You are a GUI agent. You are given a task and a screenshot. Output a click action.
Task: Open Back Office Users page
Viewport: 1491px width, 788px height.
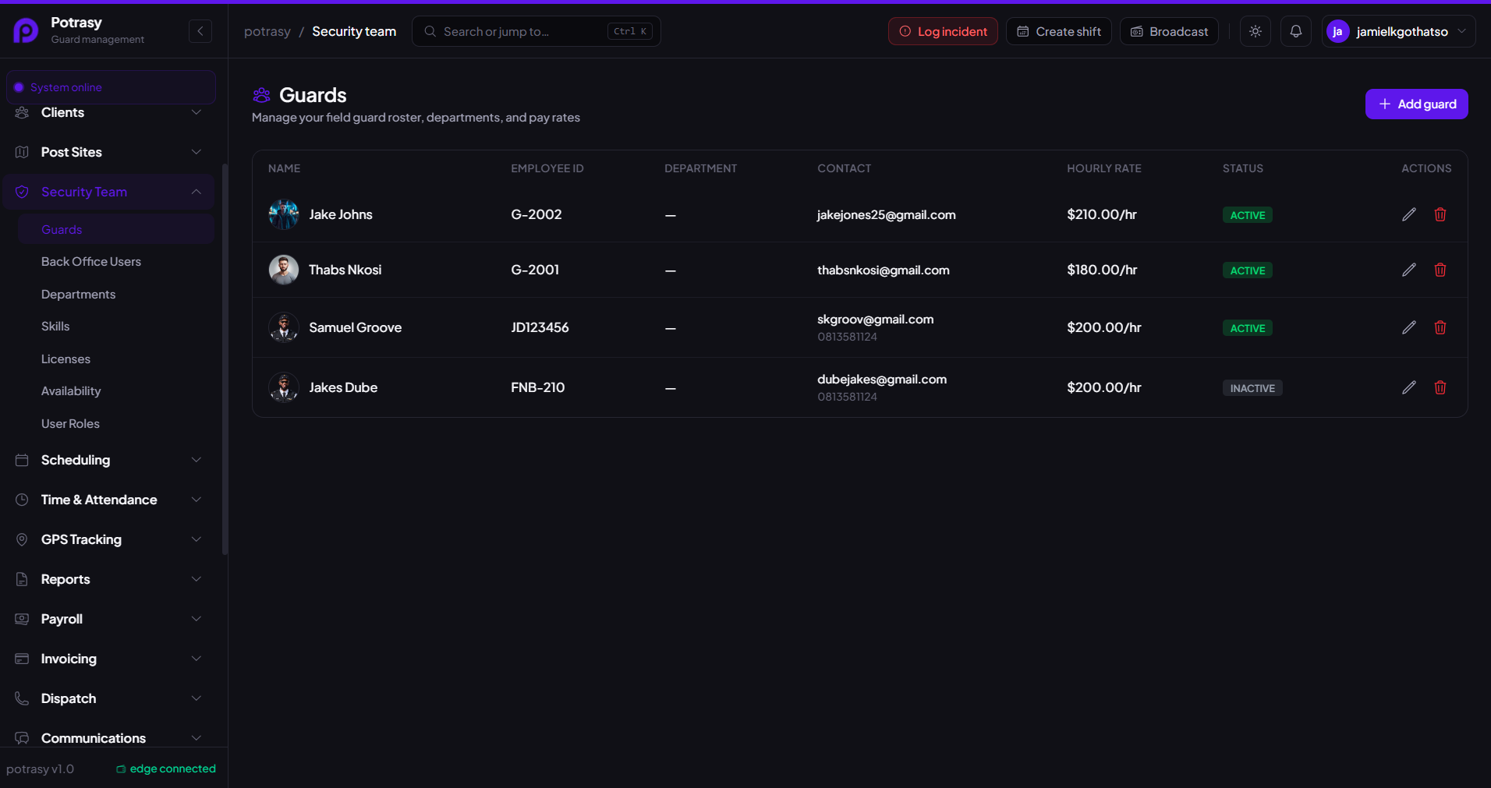tap(115, 262)
